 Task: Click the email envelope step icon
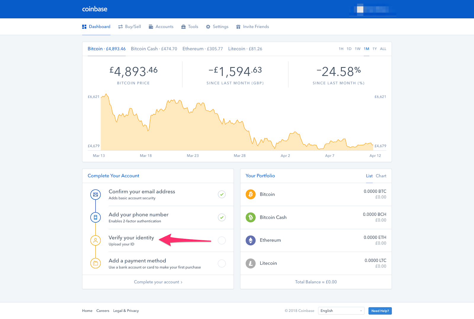coord(95,195)
